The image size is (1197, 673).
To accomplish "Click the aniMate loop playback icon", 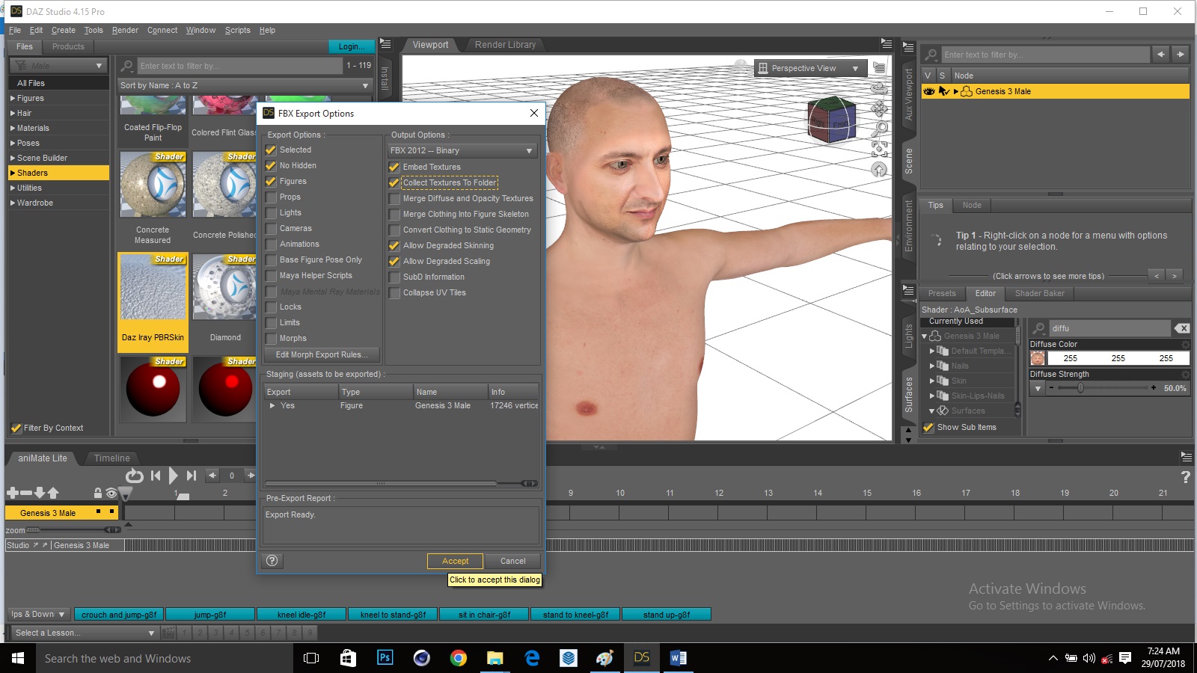I will pos(134,476).
